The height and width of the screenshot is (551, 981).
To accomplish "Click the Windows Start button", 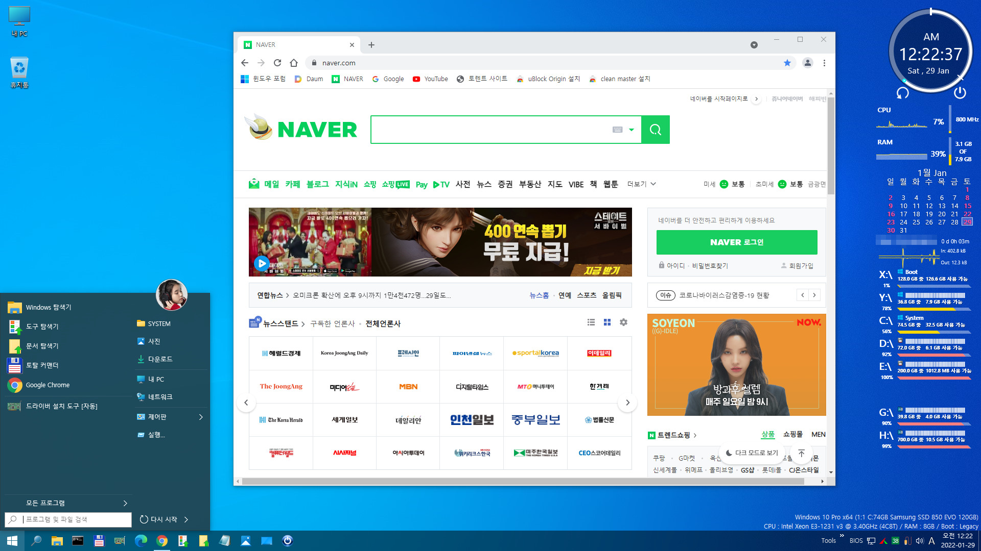I will tap(12, 541).
